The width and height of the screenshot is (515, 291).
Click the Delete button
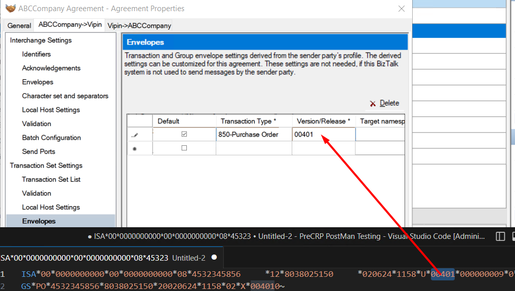(385, 103)
